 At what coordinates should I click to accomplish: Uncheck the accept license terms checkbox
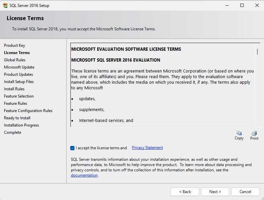click(73, 148)
